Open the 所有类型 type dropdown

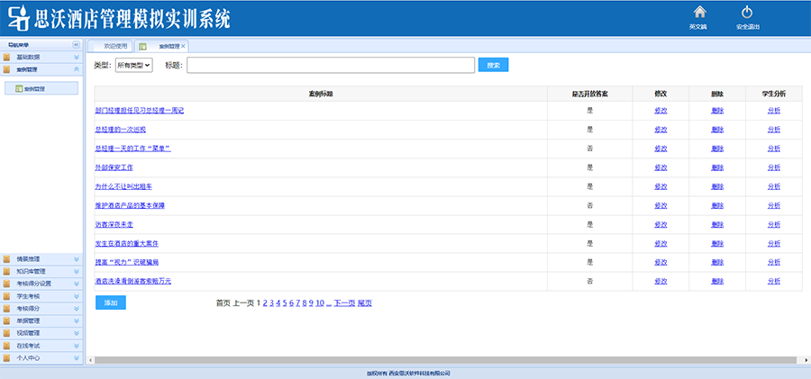(134, 65)
